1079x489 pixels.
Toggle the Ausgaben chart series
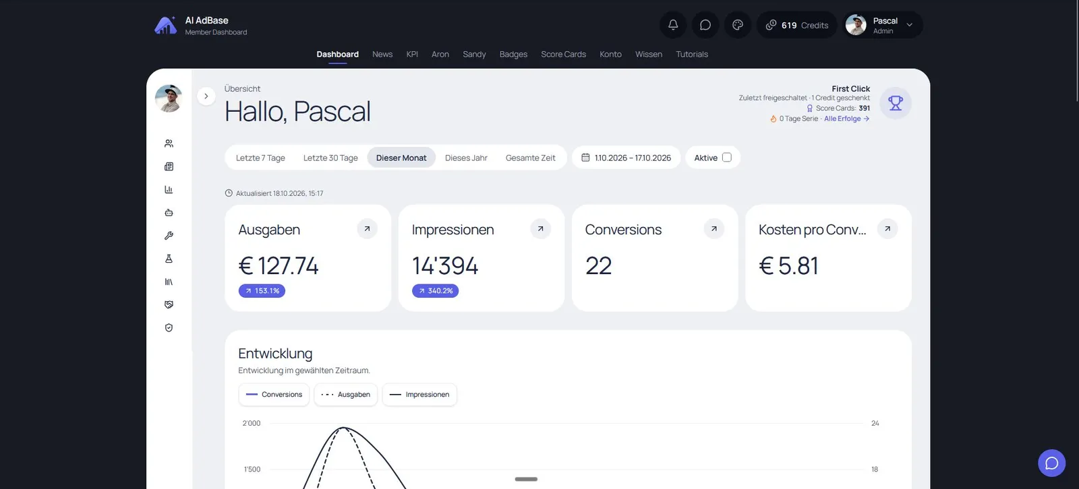coord(346,395)
